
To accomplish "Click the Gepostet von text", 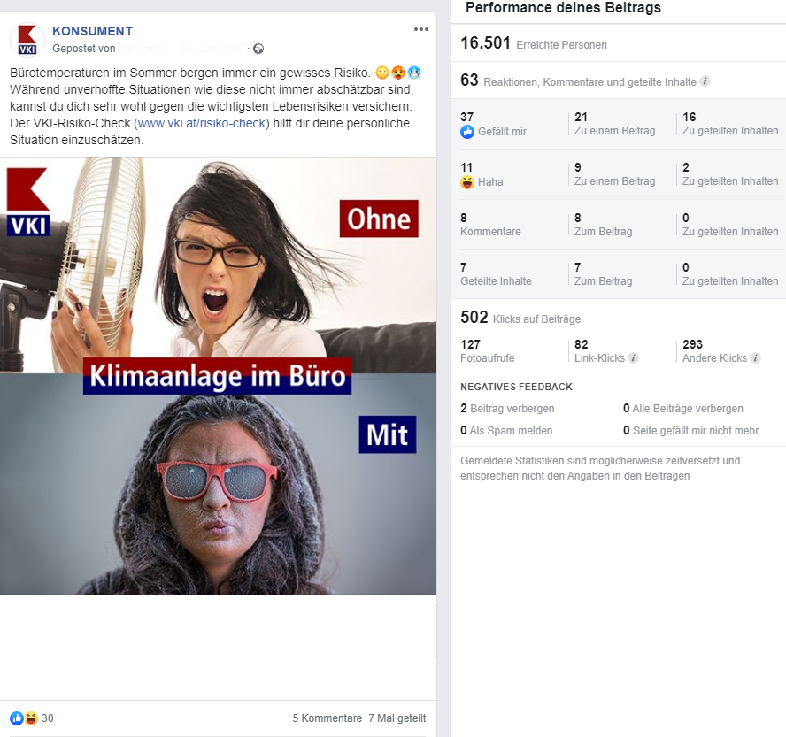I will [84, 49].
